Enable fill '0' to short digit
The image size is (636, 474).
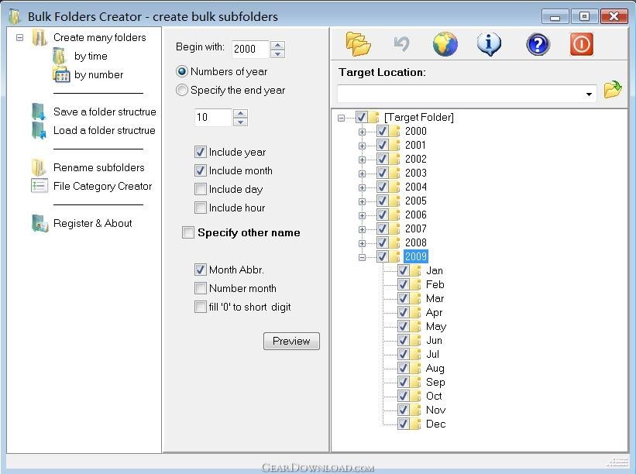[201, 307]
